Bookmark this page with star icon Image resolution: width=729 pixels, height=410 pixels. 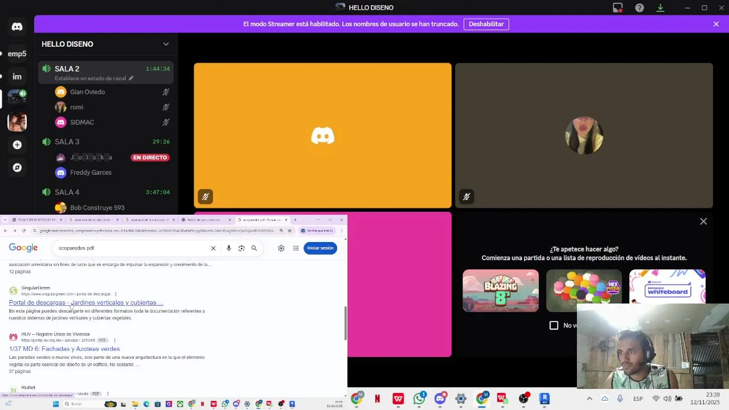(x=290, y=231)
